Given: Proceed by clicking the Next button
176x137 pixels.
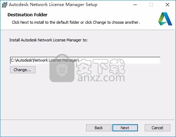Looking at the screenshot, I should coord(125,128).
